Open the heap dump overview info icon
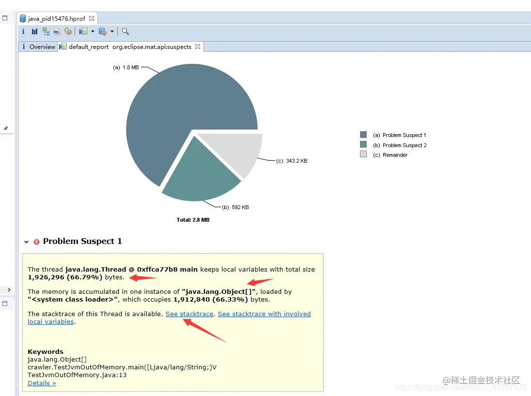 23,31
